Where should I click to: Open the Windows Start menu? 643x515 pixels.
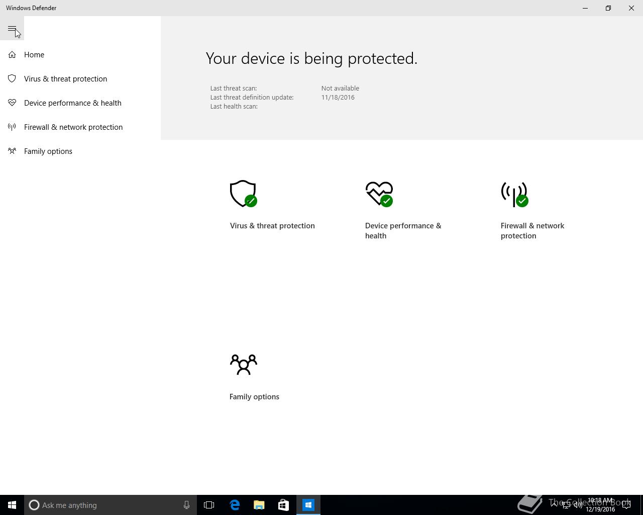(12, 505)
